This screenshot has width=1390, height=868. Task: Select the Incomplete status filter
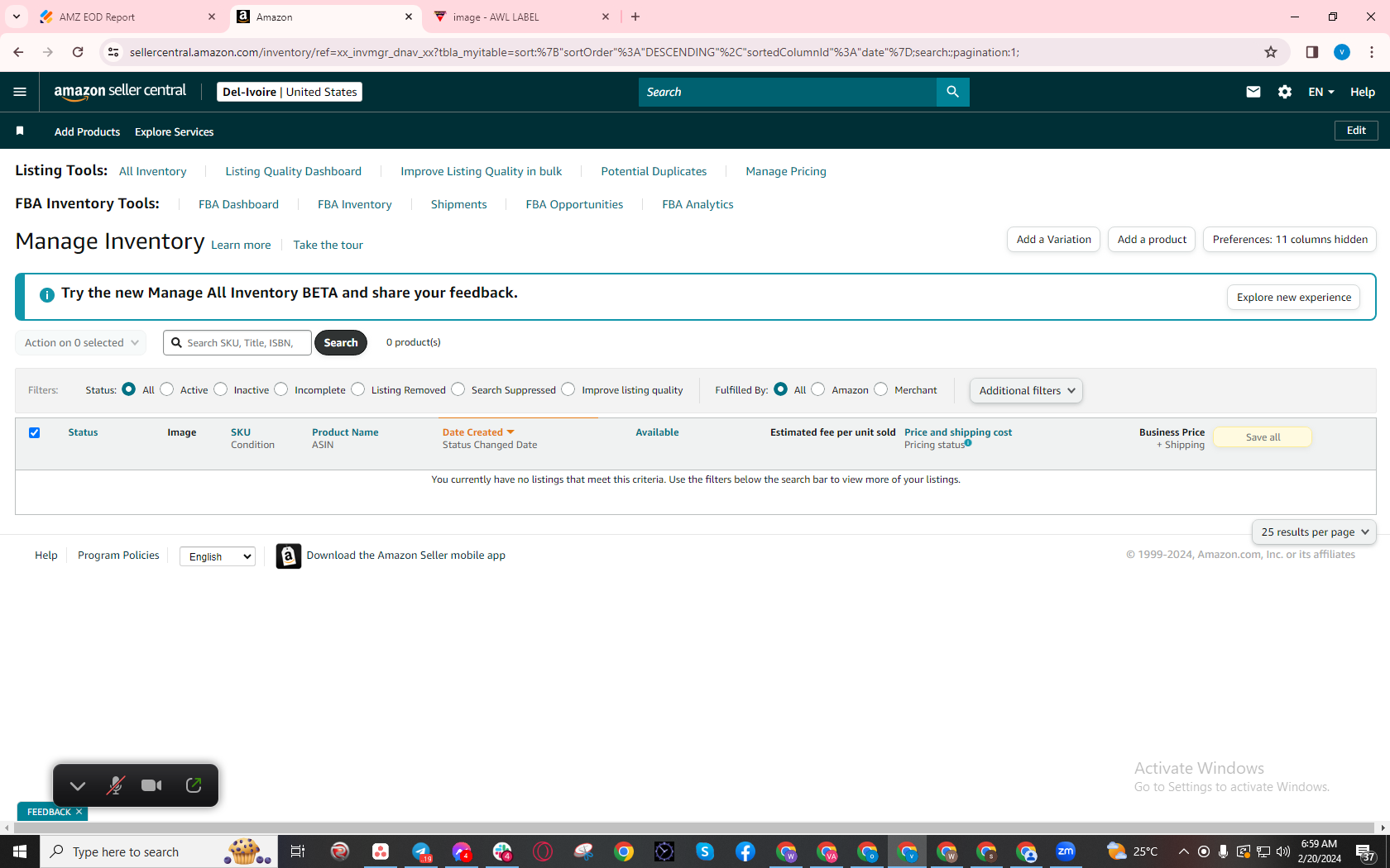click(281, 389)
